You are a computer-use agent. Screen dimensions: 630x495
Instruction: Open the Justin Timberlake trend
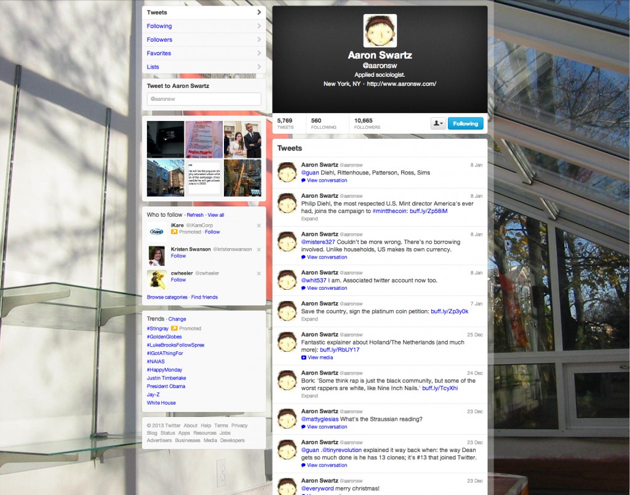point(166,378)
